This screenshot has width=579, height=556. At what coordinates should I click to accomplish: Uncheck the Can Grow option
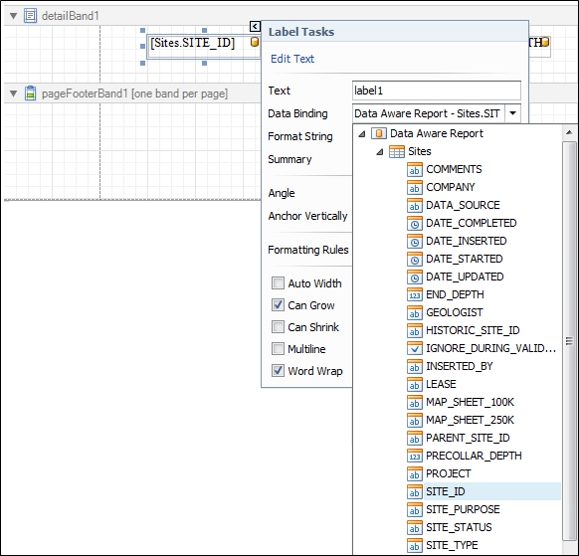point(278,305)
